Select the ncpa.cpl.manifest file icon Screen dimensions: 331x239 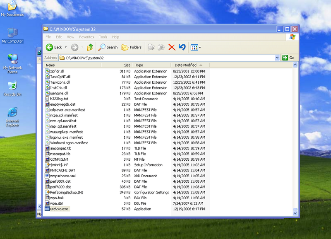click(x=47, y=115)
